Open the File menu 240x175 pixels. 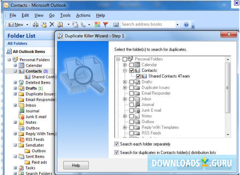point(13,15)
